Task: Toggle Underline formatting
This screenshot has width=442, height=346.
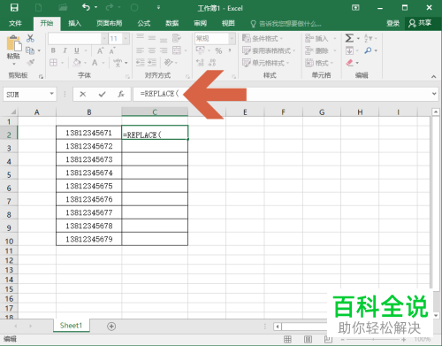Action: tap(77, 50)
